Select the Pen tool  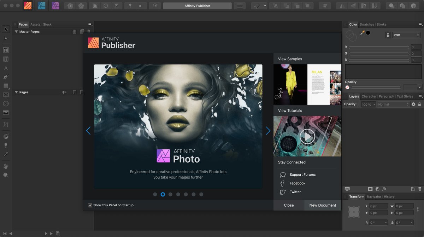click(6, 77)
